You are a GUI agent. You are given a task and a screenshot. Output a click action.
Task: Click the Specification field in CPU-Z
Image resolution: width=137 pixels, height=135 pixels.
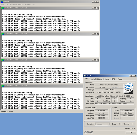114,96
